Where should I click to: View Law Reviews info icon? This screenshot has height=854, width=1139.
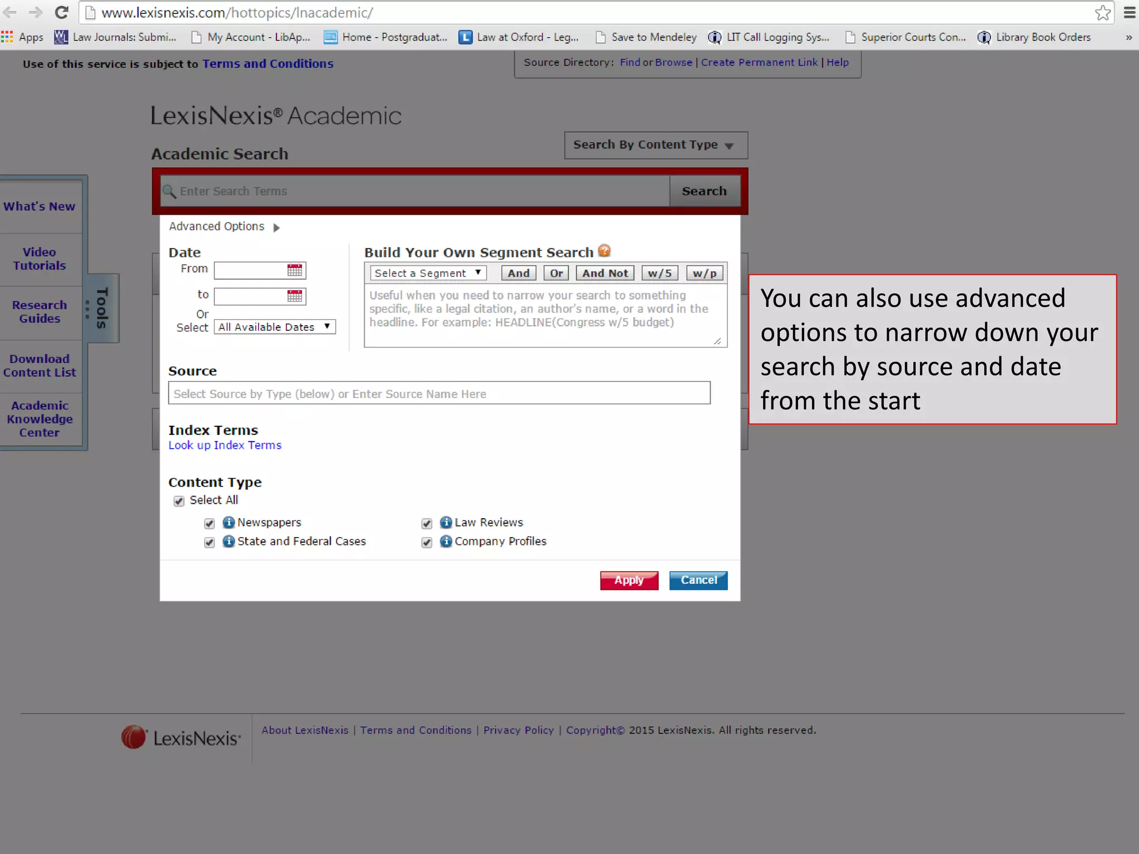(446, 522)
